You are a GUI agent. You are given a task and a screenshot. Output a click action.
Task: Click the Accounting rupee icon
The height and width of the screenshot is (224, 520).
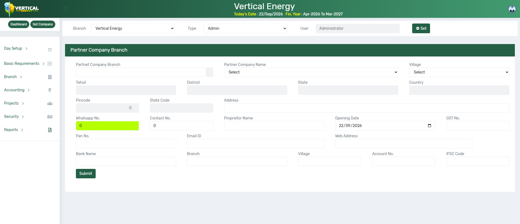pyautogui.click(x=50, y=90)
